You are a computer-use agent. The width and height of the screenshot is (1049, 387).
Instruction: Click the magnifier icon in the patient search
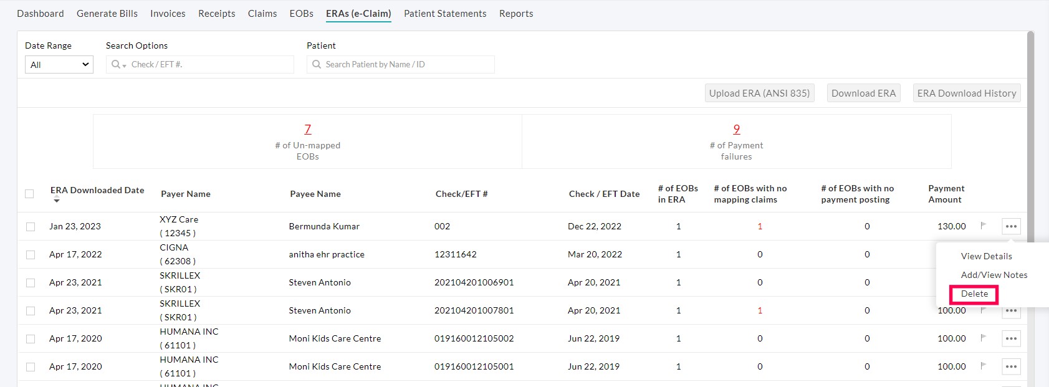317,64
